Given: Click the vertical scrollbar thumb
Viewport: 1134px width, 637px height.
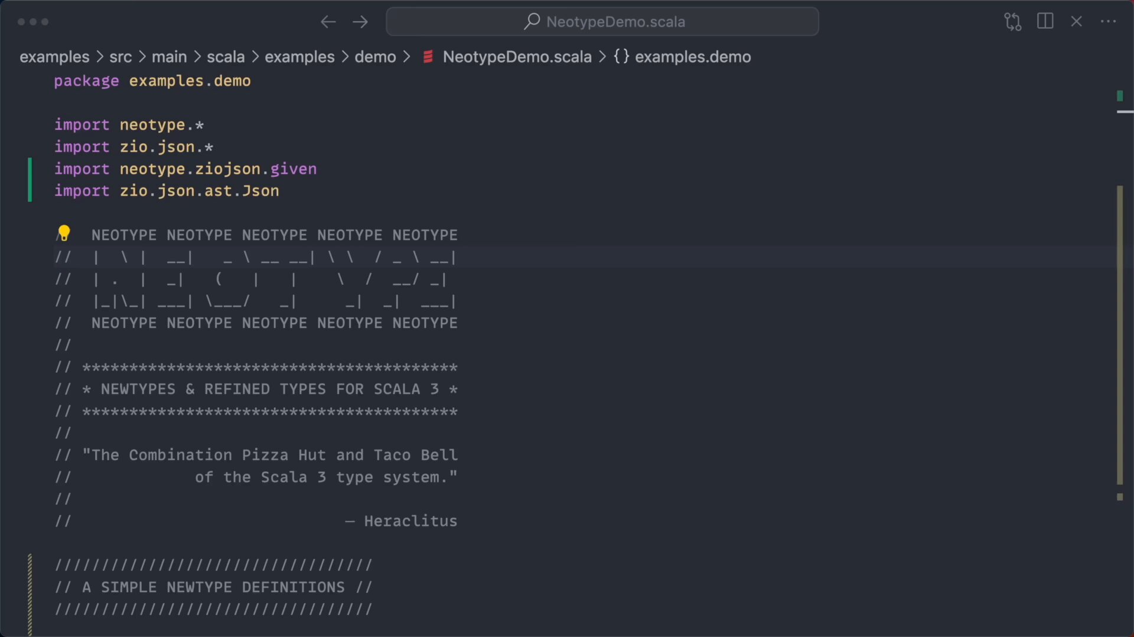Looking at the screenshot, I should 1119,334.
